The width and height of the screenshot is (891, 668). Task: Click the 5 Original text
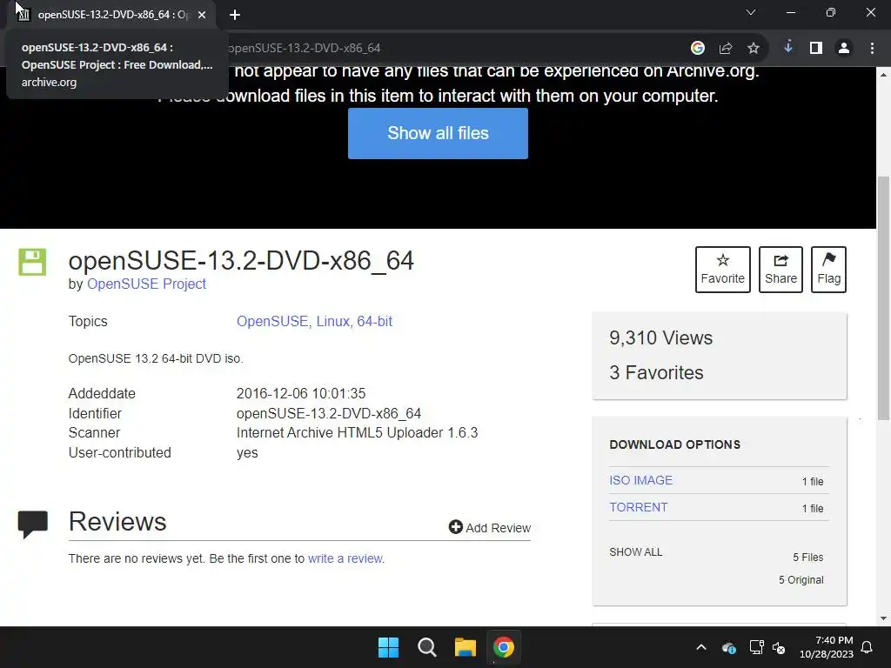[801, 580]
